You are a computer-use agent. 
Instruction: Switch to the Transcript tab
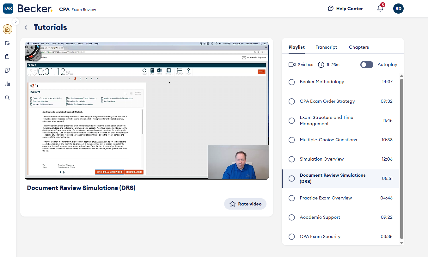(x=326, y=47)
